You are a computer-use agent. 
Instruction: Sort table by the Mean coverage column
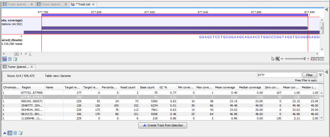[225, 87]
